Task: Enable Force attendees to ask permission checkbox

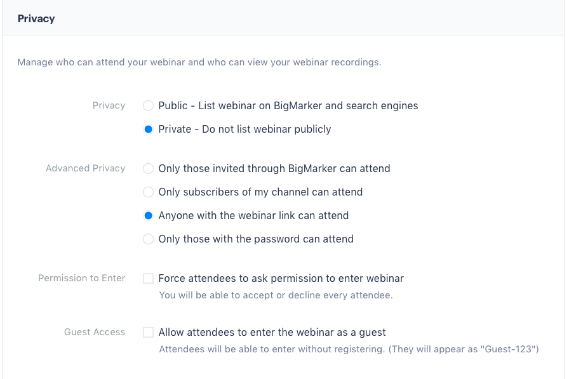Action: 148,279
